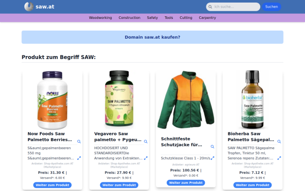Weiter zum Produkt for Schutzjacke
Image resolution: width=305 pixels, height=191 pixels.
[x=186, y=183]
